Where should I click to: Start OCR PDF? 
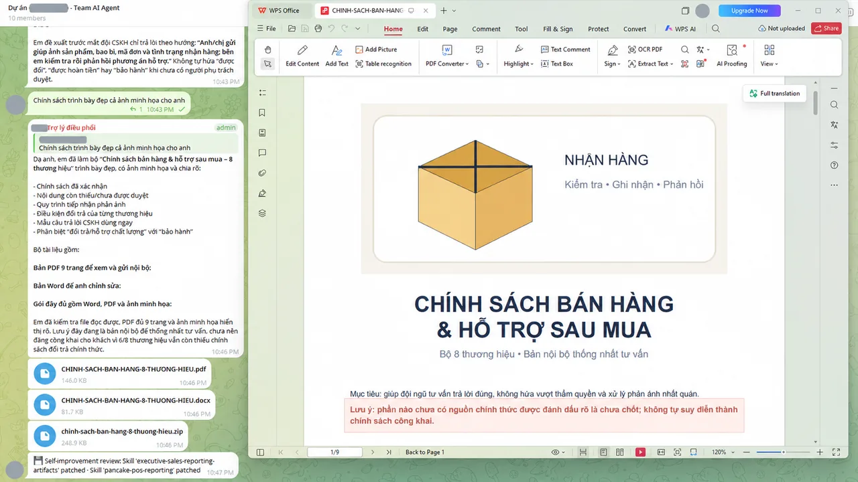[x=646, y=50]
